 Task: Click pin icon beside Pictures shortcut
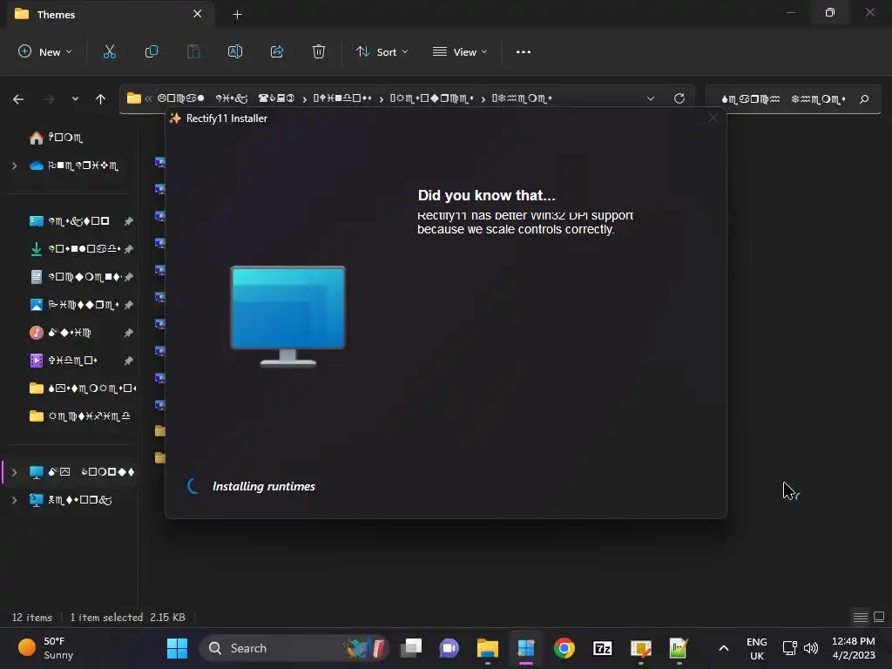[129, 305]
